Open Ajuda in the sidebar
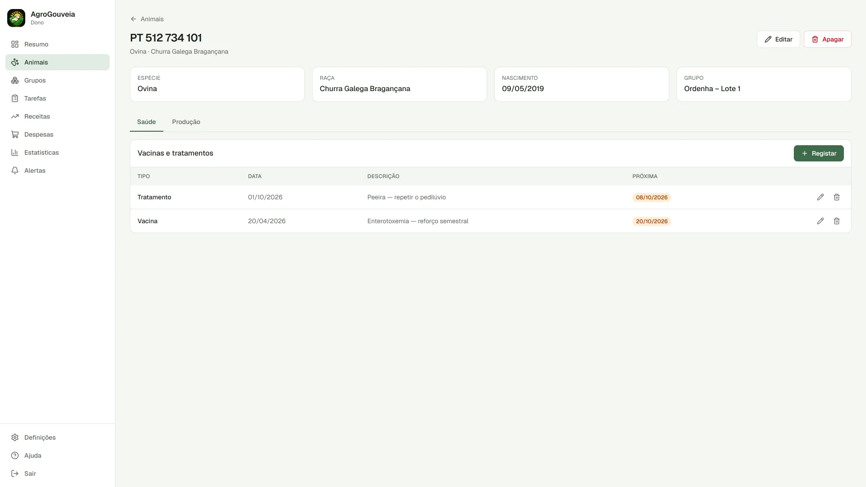Viewport: 866px width, 487px height. click(57, 455)
